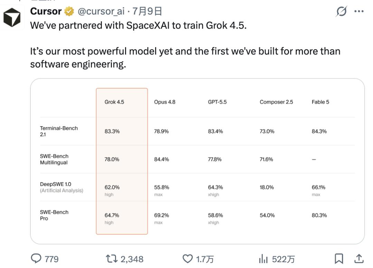This screenshot has height=268, width=373.
Task: Open the benchmark table image
Action: [198, 161]
